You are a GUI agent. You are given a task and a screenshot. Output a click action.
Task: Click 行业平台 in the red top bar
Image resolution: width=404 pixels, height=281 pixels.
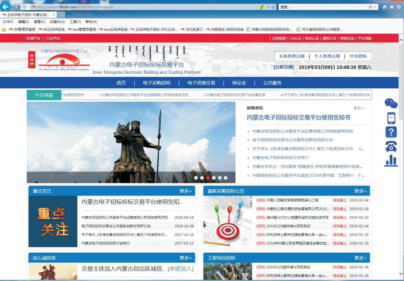pos(53,38)
